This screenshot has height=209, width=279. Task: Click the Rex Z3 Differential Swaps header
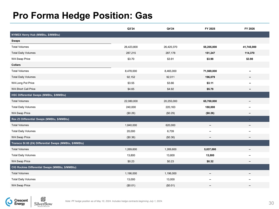[x=40, y=119]
